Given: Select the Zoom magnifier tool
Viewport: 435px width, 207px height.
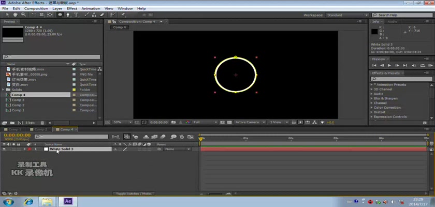Looking at the screenshot, I should (x=24, y=14).
